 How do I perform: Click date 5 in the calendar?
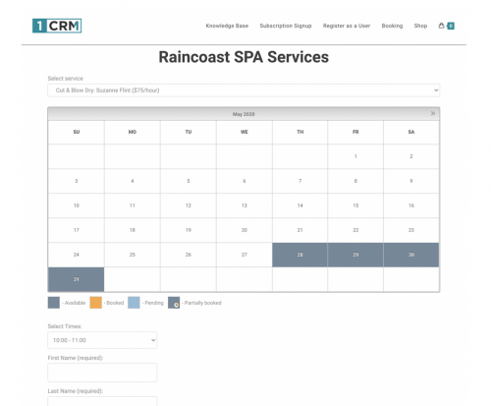pyautogui.click(x=189, y=181)
